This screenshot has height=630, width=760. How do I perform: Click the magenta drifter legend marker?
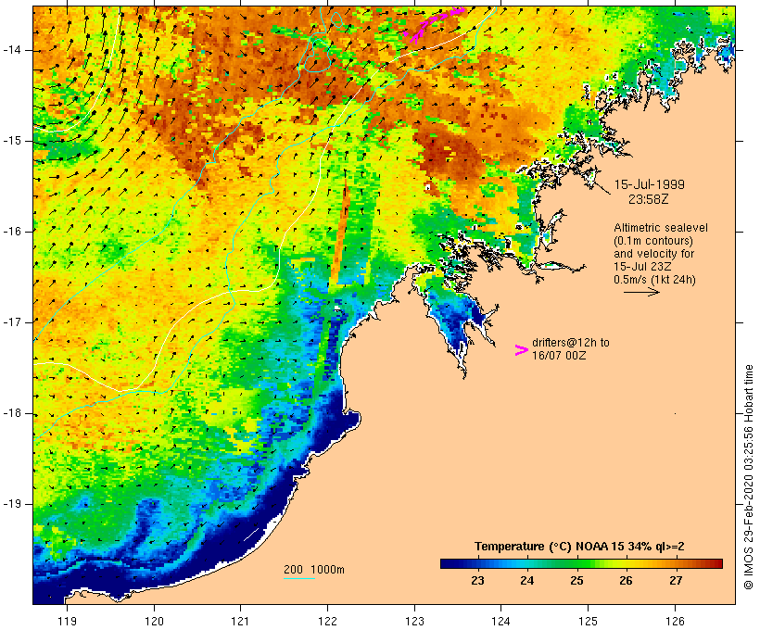point(521,350)
